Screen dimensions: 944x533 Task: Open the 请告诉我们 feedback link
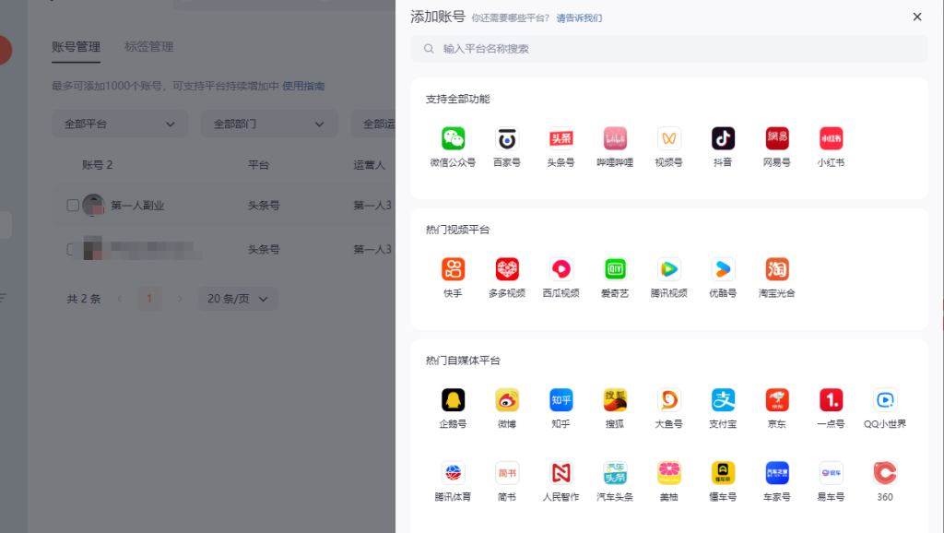579,18
